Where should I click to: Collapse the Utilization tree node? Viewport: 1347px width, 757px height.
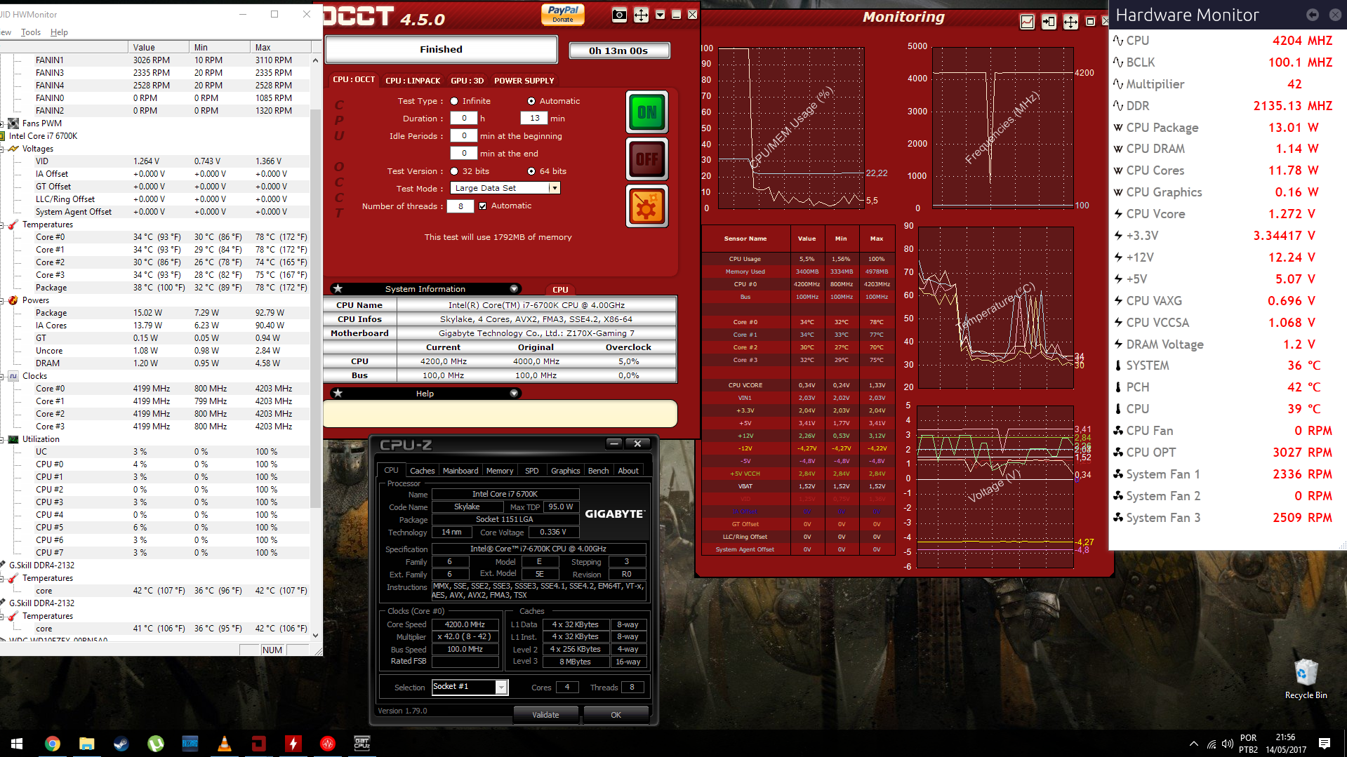(x=3, y=439)
